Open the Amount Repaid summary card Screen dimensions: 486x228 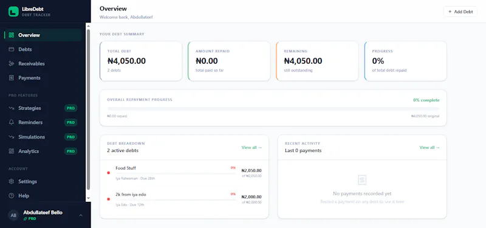pos(229,61)
